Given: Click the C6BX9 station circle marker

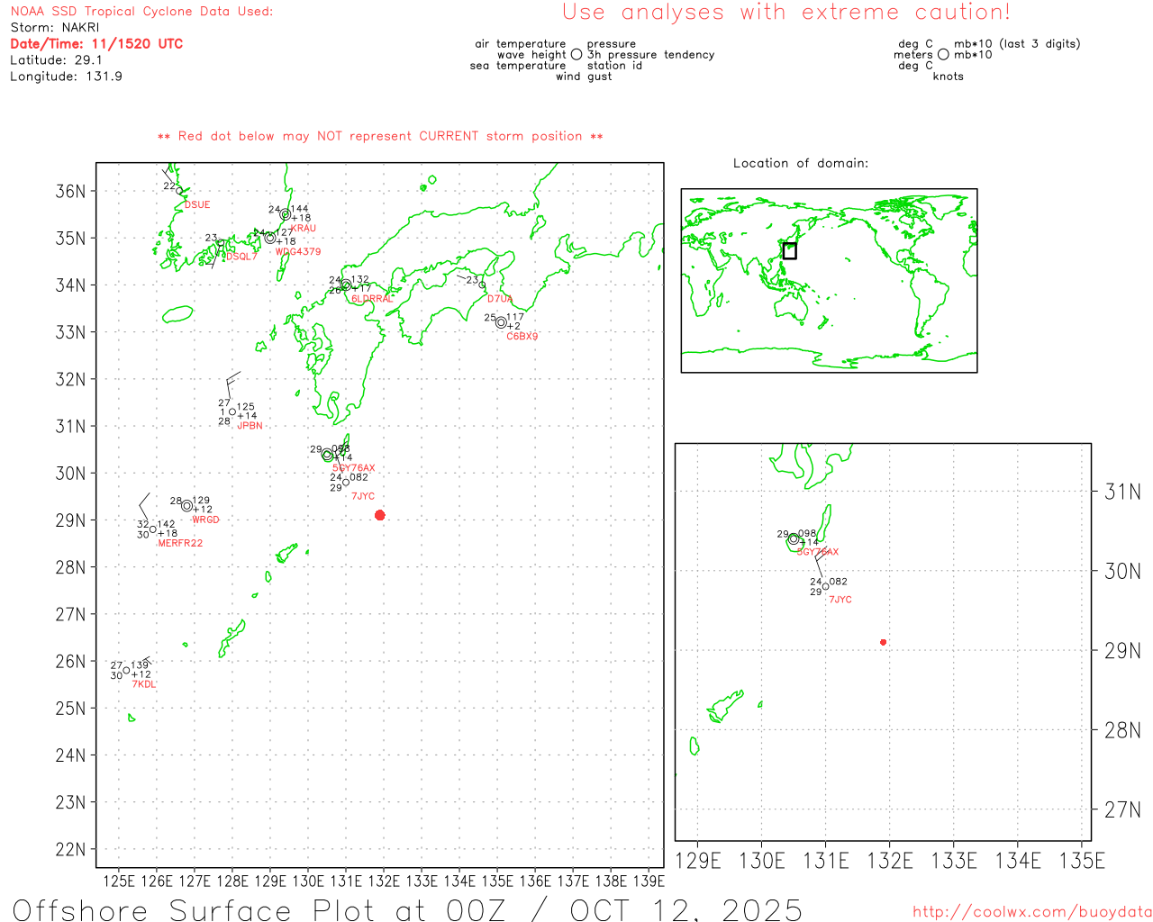Looking at the screenshot, I should coord(501,322).
